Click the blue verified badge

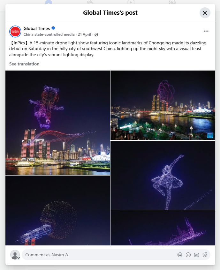(53, 28)
